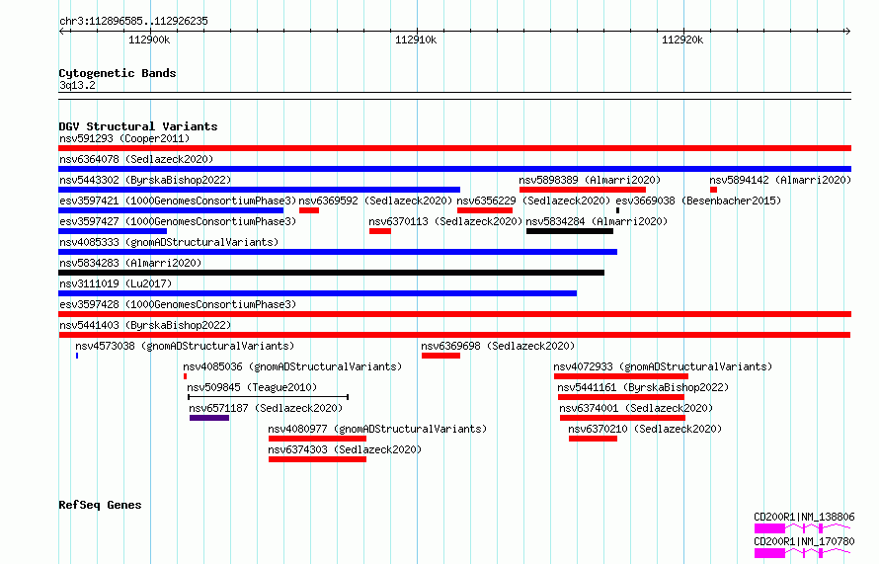Click the nsv5898389 red variant bar
The height and width of the screenshot is (564, 879).
pyautogui.click(x=583, y=190)
